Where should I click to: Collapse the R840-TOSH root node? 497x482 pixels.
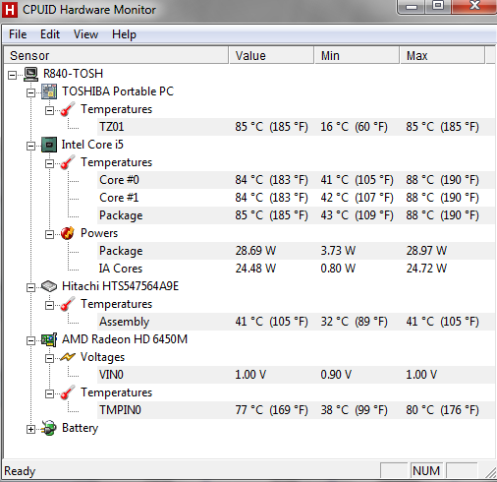(x=12, y=75)
